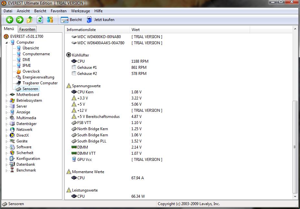Click the Datenbank icon in tree
This screenshot has width=300, height=209.
click(12, 164)
